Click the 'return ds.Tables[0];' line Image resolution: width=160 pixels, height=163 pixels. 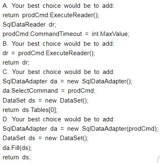(x=30, y=110)
